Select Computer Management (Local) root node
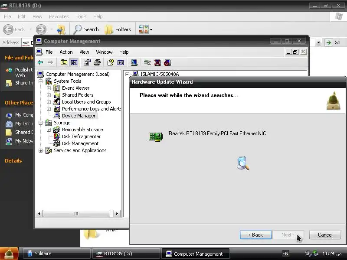This screenshot has height=260, width=347. click(x=78, y=74)
